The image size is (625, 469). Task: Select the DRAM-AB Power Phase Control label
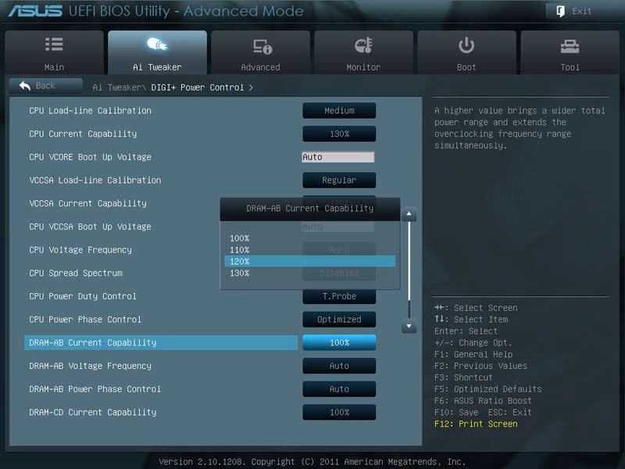pyautogui.click(x=95, y=388)
